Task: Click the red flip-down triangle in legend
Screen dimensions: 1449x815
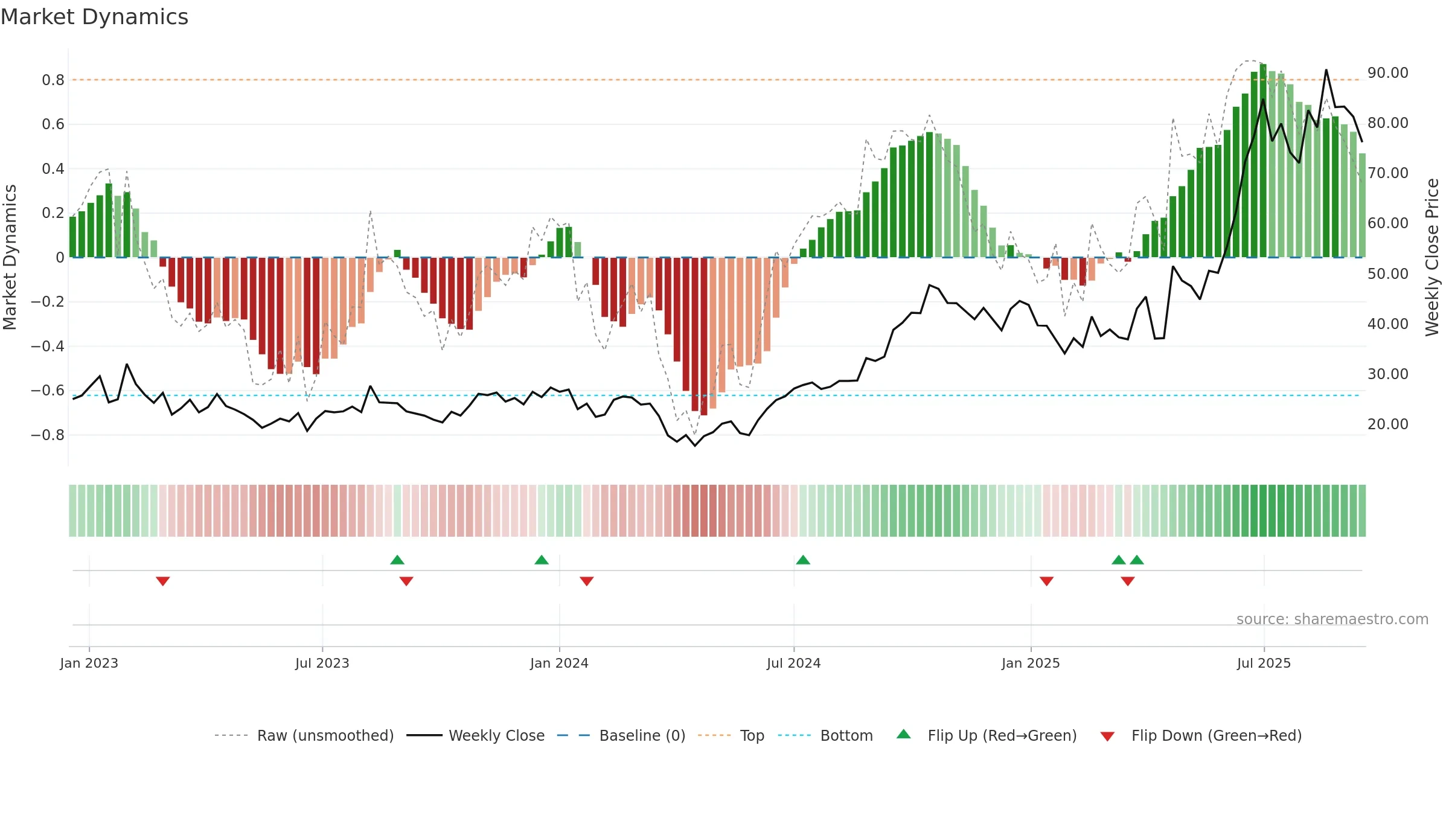Action: [1107, 737]
